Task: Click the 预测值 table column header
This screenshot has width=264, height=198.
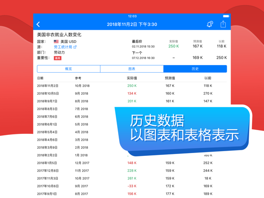Action: click(170, 78)
